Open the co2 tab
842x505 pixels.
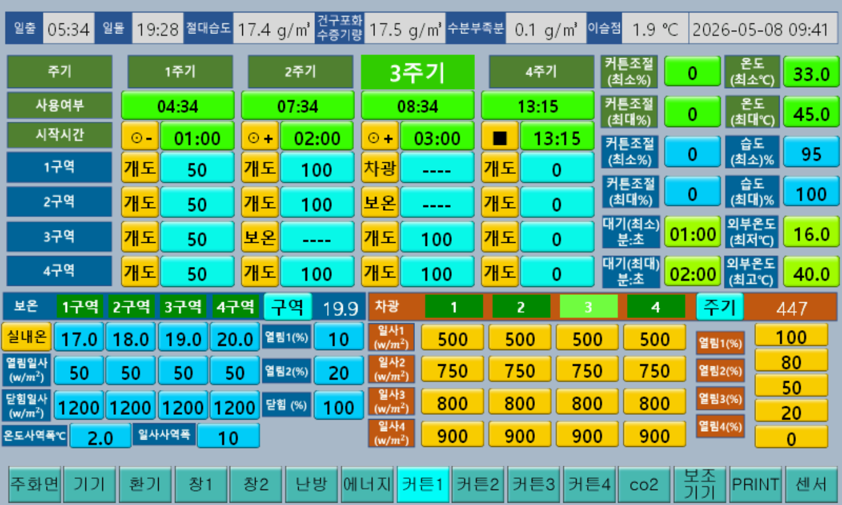[645, 484]
